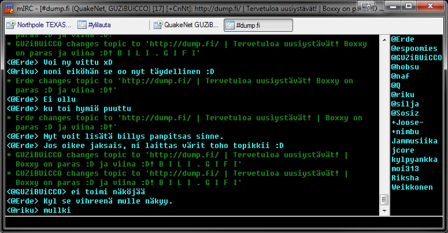
Task: Choose the @Q bot in the nick list
Action: click(x=396, y=85)
